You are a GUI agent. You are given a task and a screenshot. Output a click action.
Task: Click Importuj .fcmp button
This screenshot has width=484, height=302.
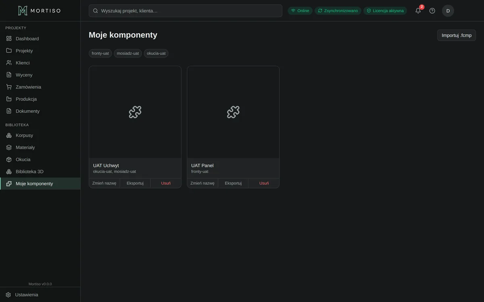click(x=457, y=35)
